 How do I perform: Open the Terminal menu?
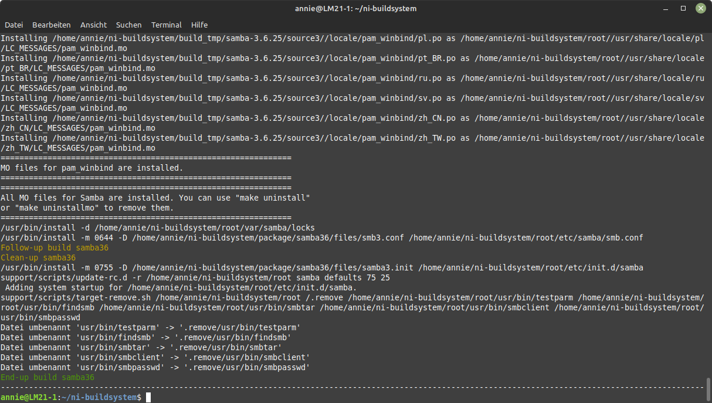tap(167, 25)
